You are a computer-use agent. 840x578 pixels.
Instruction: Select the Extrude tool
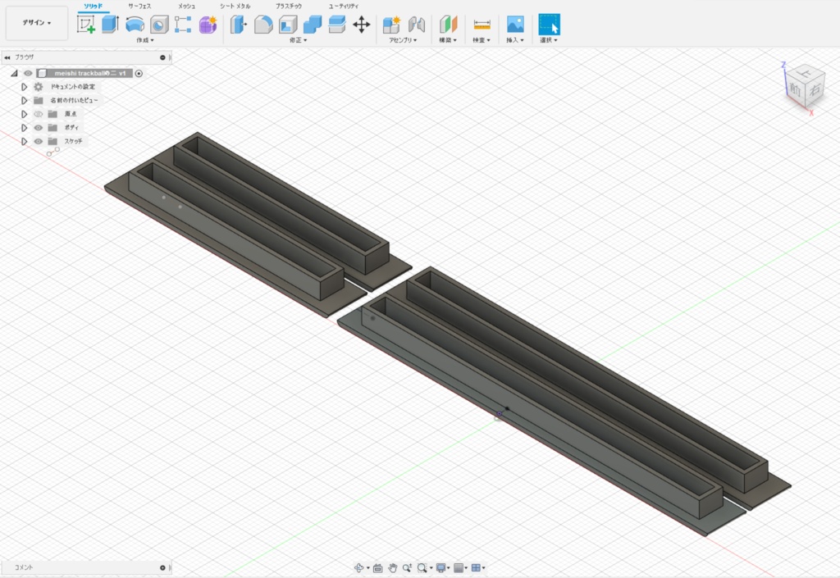[x=111, y=24]
